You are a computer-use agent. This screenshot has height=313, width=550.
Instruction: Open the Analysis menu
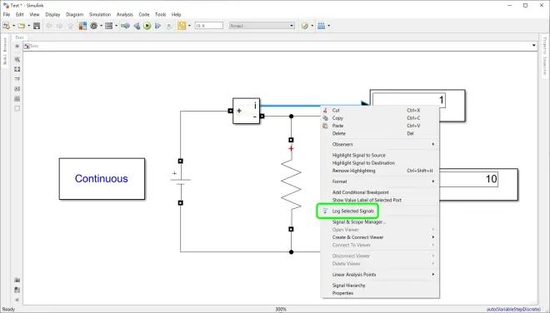(x=125, y=15)
